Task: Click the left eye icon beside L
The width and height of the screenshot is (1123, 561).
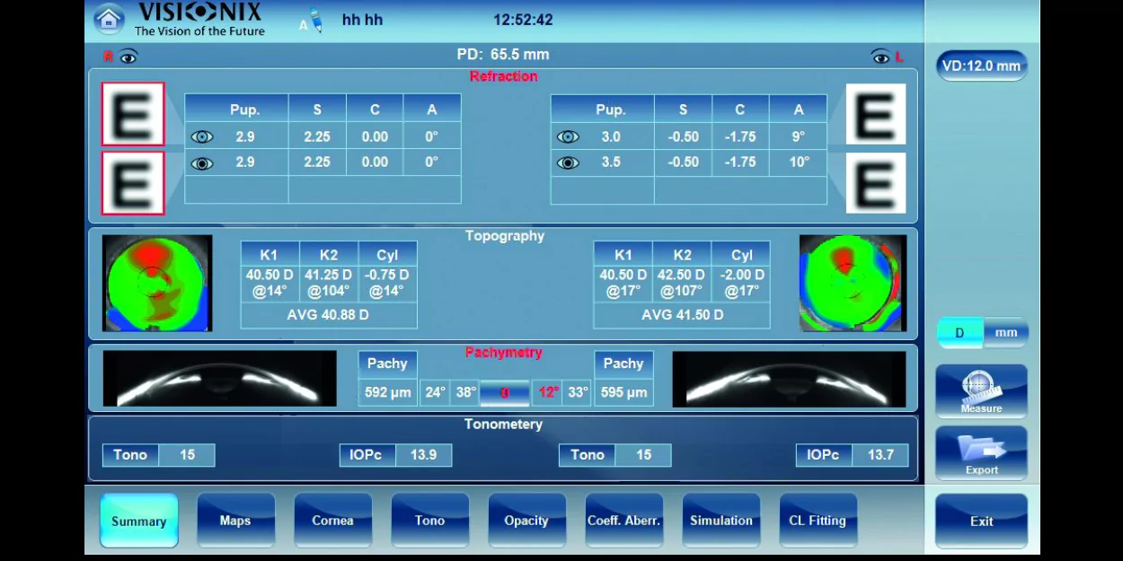Action: pos(880,57)
